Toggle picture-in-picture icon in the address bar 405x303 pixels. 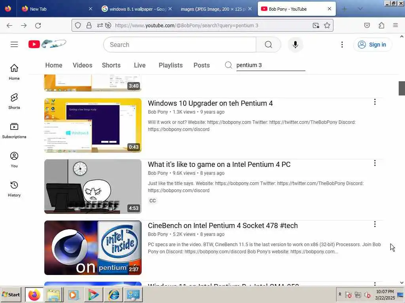pos(316,25)
